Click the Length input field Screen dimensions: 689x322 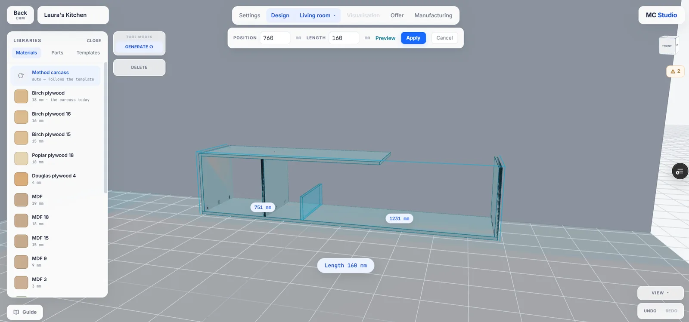[344, 38]
